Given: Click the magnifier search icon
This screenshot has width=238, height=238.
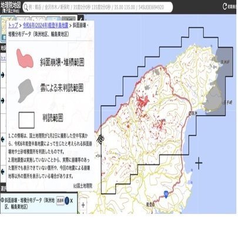Looking at the screenshot, I should 26,7.
